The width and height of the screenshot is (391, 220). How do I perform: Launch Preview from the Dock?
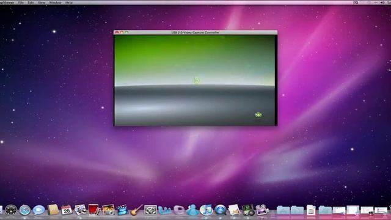[80, 210]
